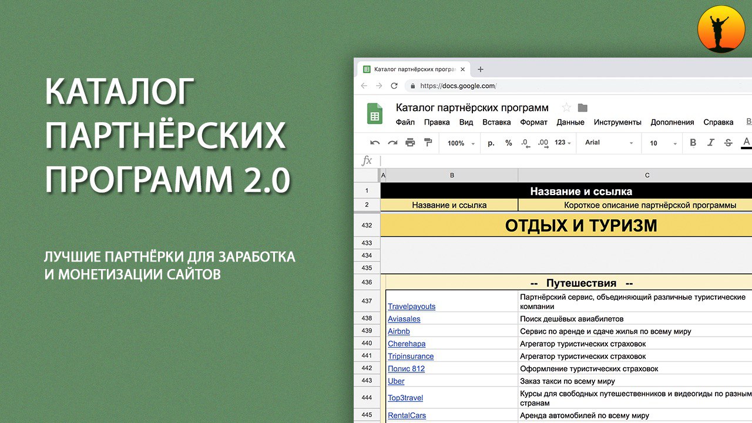Increase decimal places (.00 icon)

pyautogui.click(x=543, y=143)
